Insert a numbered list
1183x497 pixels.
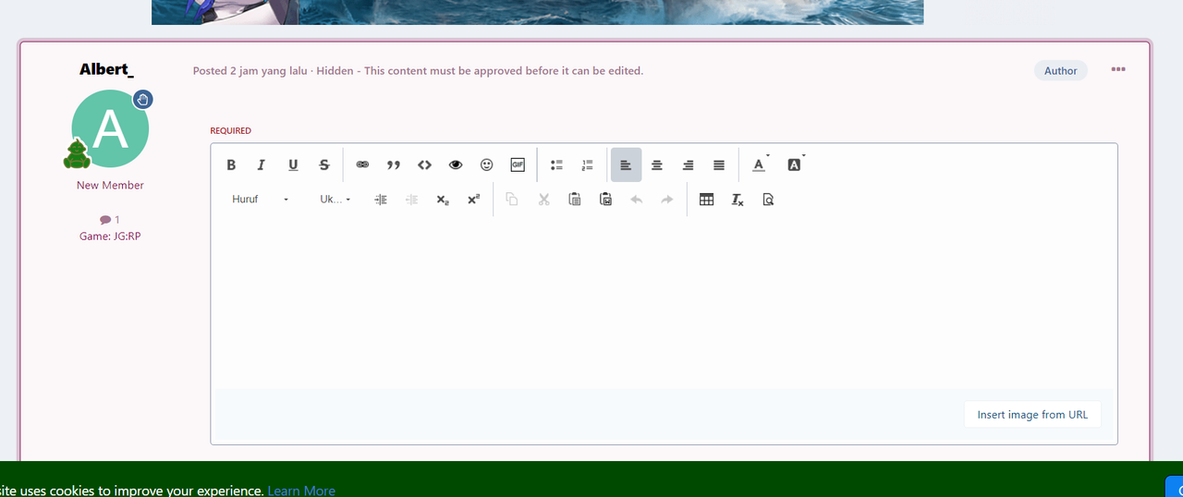tap(587, 165)
